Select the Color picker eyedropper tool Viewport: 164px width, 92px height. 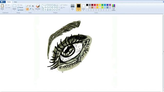[x=30, y=9]
